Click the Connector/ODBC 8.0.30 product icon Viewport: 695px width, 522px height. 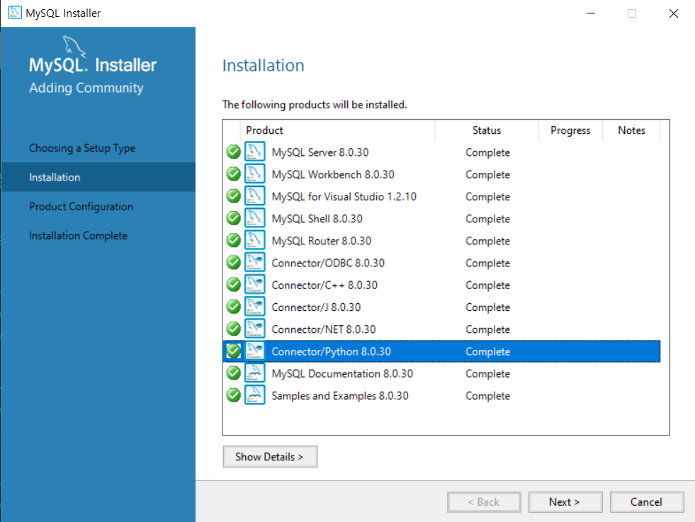pyautogui.click(x=255, y=262)
